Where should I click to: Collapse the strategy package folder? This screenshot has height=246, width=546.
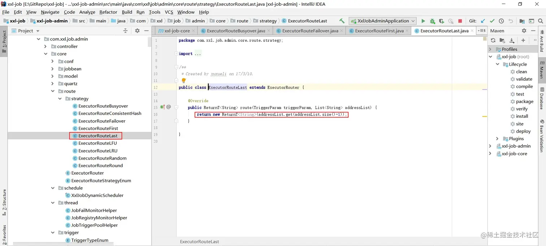click(x=60, y=99)
